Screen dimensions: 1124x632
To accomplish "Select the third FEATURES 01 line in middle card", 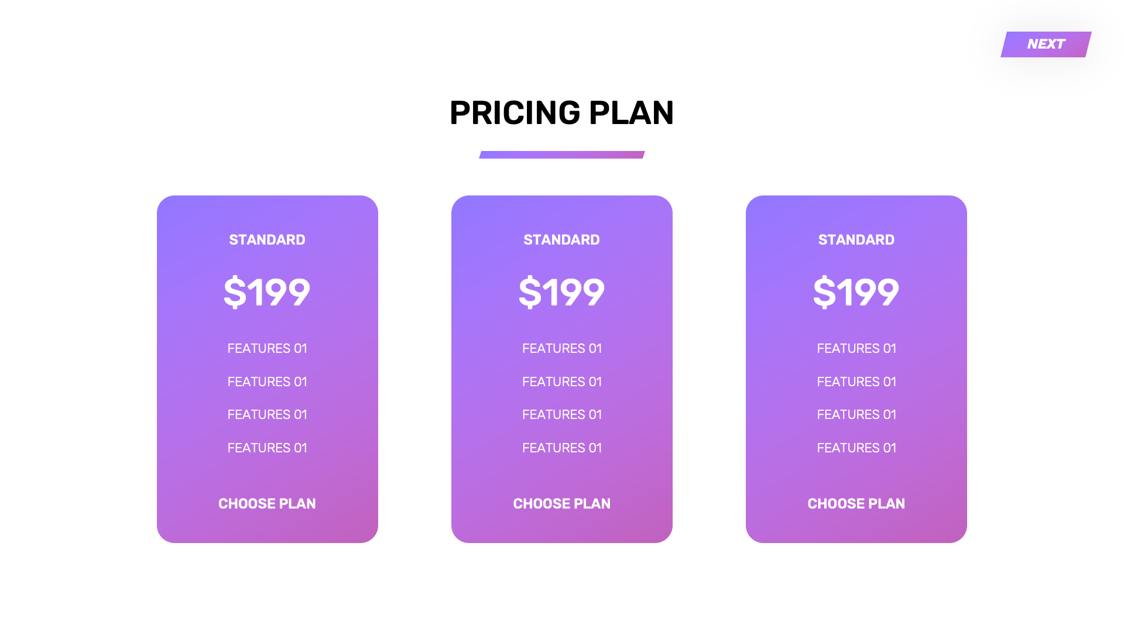I will (561, 415).
